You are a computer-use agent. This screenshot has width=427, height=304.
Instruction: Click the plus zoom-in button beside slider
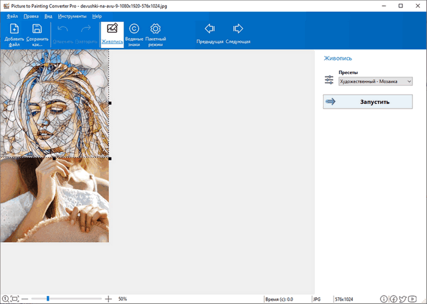tap(109, 299)
